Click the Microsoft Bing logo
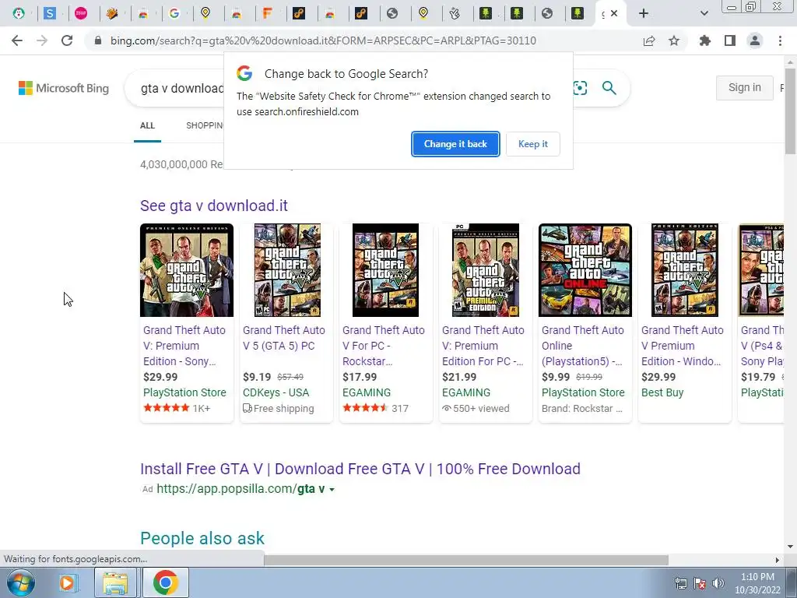The width and height of the screenshot is (797, 598). 64,88
